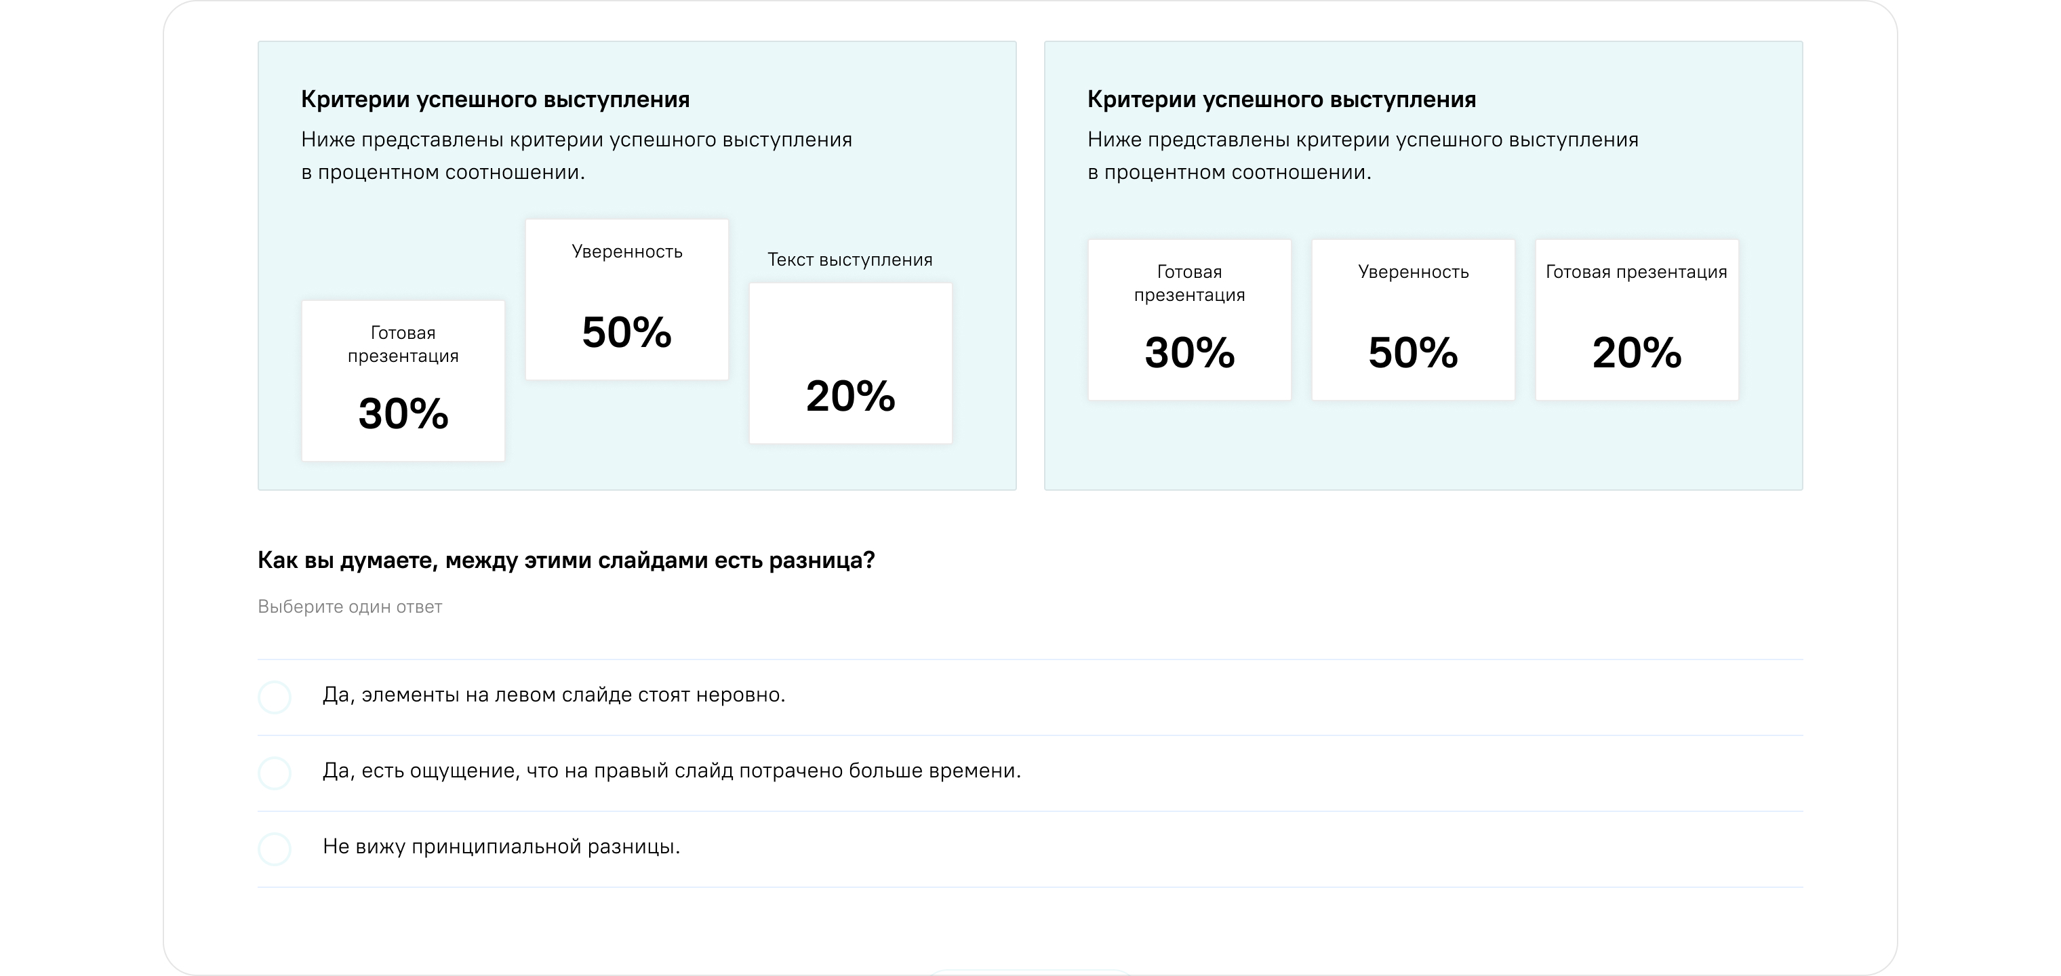Click the left slide title "Критерии успешного выступления"

[x=495, y=99]
